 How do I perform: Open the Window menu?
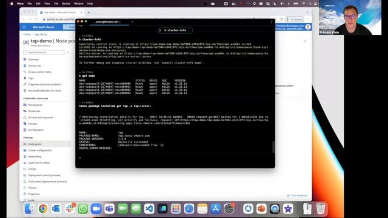click(x=79, y=4)
